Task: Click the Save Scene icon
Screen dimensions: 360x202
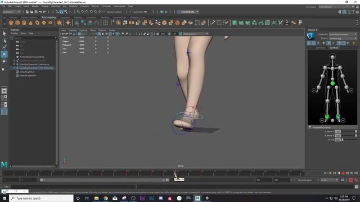Action: tap(36, 12)
